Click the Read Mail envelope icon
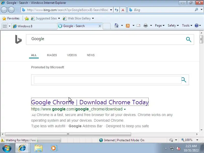This screenshot has width=204, height=153. coord(138,25)
